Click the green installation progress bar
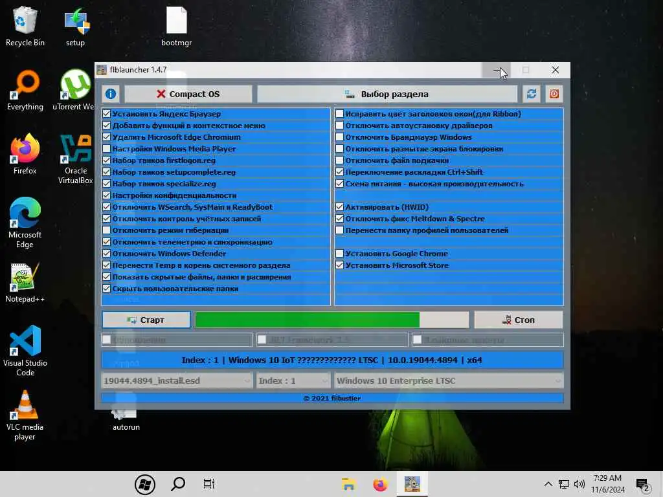This screenshot has width=663, height=497. [332, 320]
